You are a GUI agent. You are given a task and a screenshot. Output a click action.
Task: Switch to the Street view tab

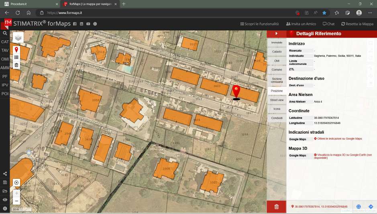pyautogui.click(x=277, y=100)
